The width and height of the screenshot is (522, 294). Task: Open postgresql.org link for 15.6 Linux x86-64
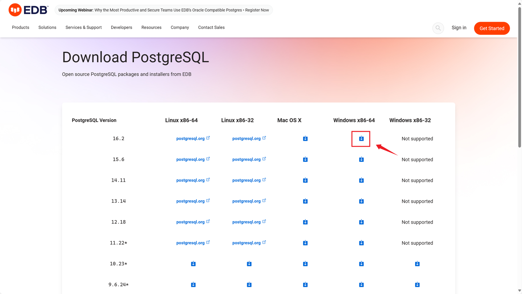tap(193, 159)
